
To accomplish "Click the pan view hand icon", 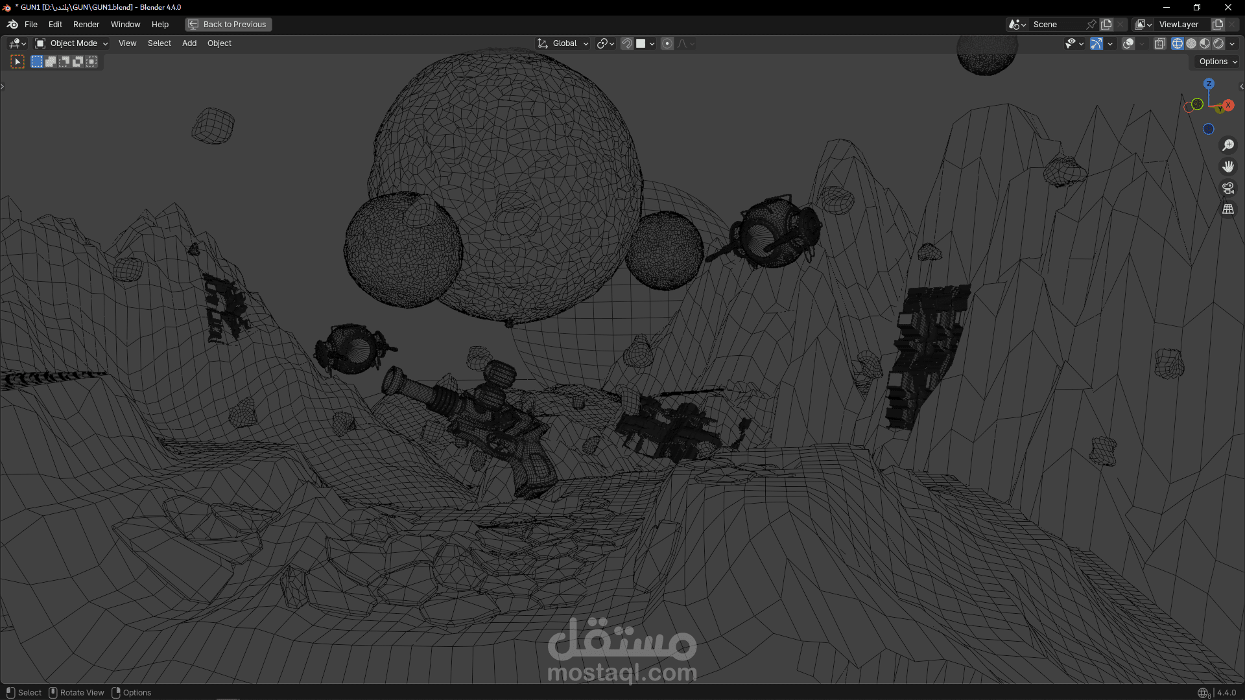I will [1228, 167].
